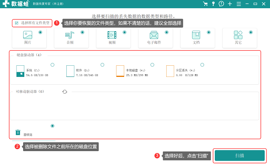Click the refresh removable drives icon
Image resolution: width=270 pixels, height=165 pixels.
pyautogui.click(x=65, y=92)
